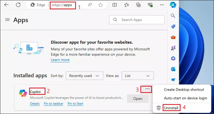This screenshot has width=214, height=114.
Task: Open Split screen icon
Action: [x=114, y=5]
